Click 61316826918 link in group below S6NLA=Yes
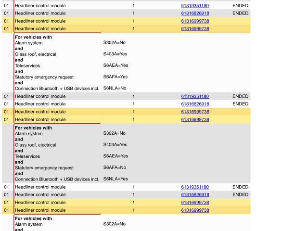308x231 pixels. (x=195, y=194)
